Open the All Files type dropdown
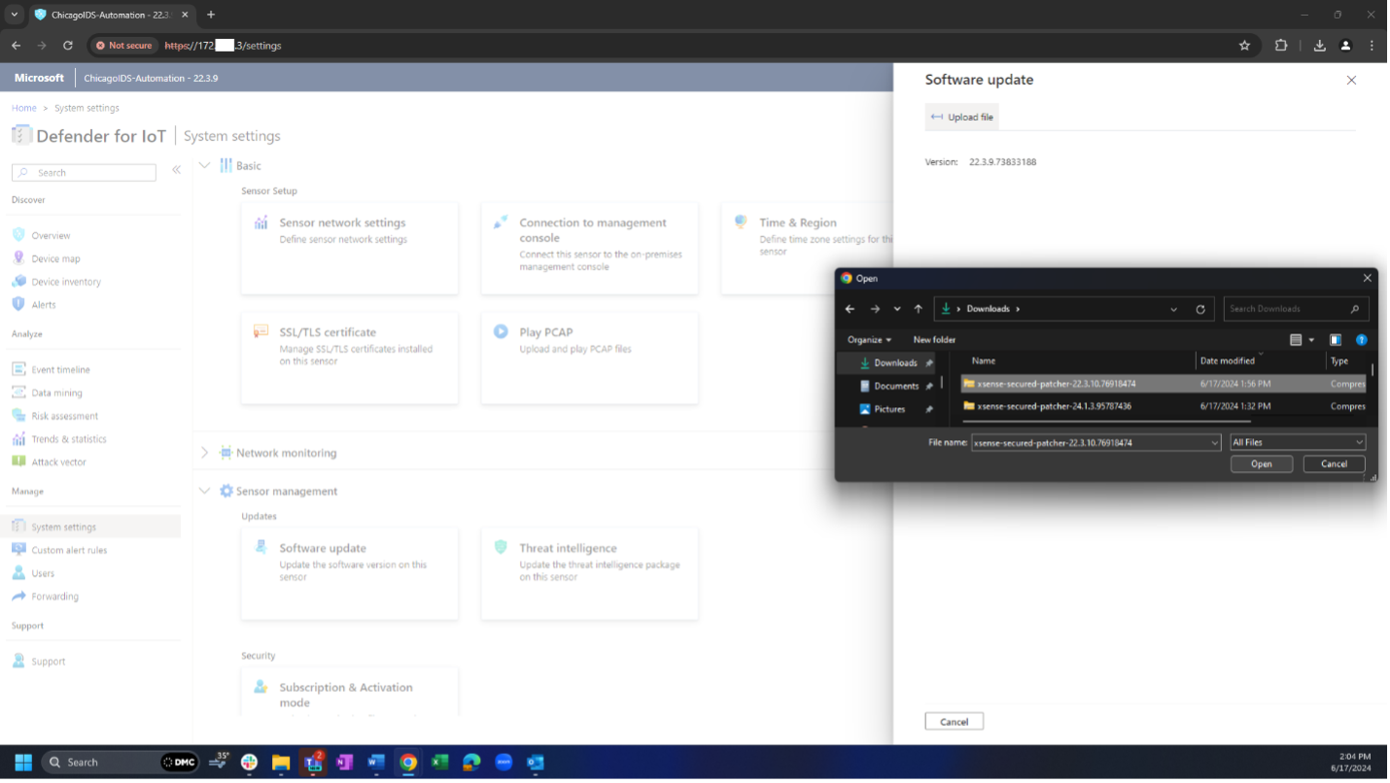This screenshot has height=783, width=1390. tap(1298, 443)
